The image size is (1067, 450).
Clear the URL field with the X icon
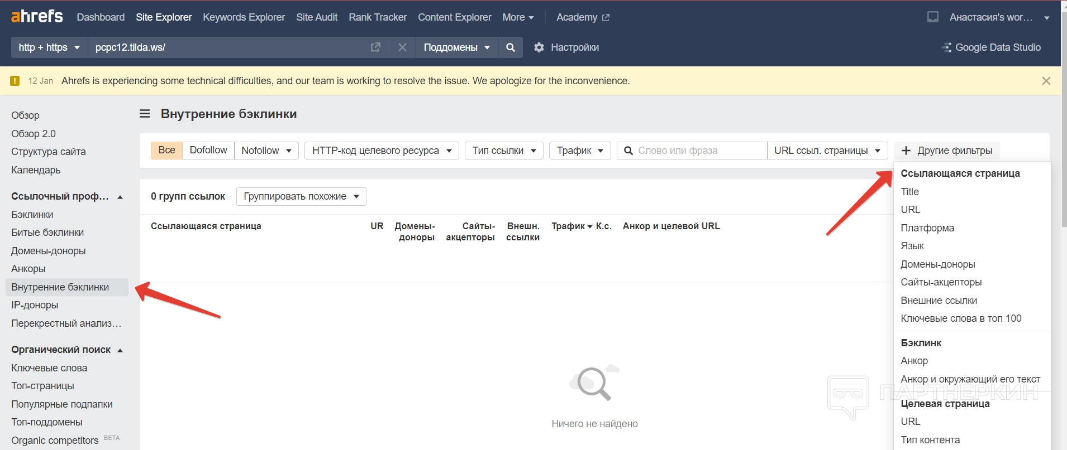coord(402,47)
